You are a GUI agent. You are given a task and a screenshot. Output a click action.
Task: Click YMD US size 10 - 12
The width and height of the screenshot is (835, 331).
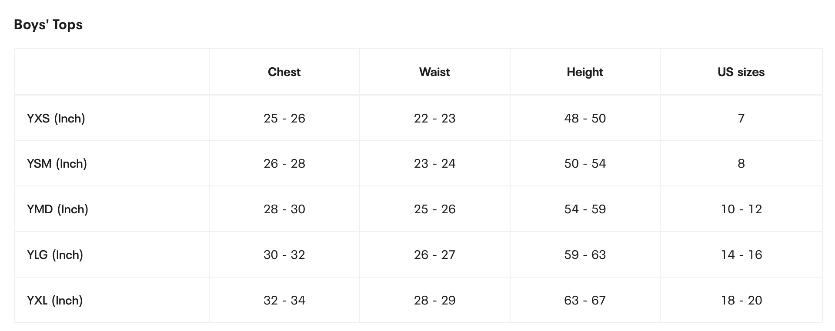click(741, 209)
